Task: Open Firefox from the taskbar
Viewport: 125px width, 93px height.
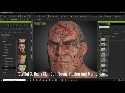Action: [53, 80]
